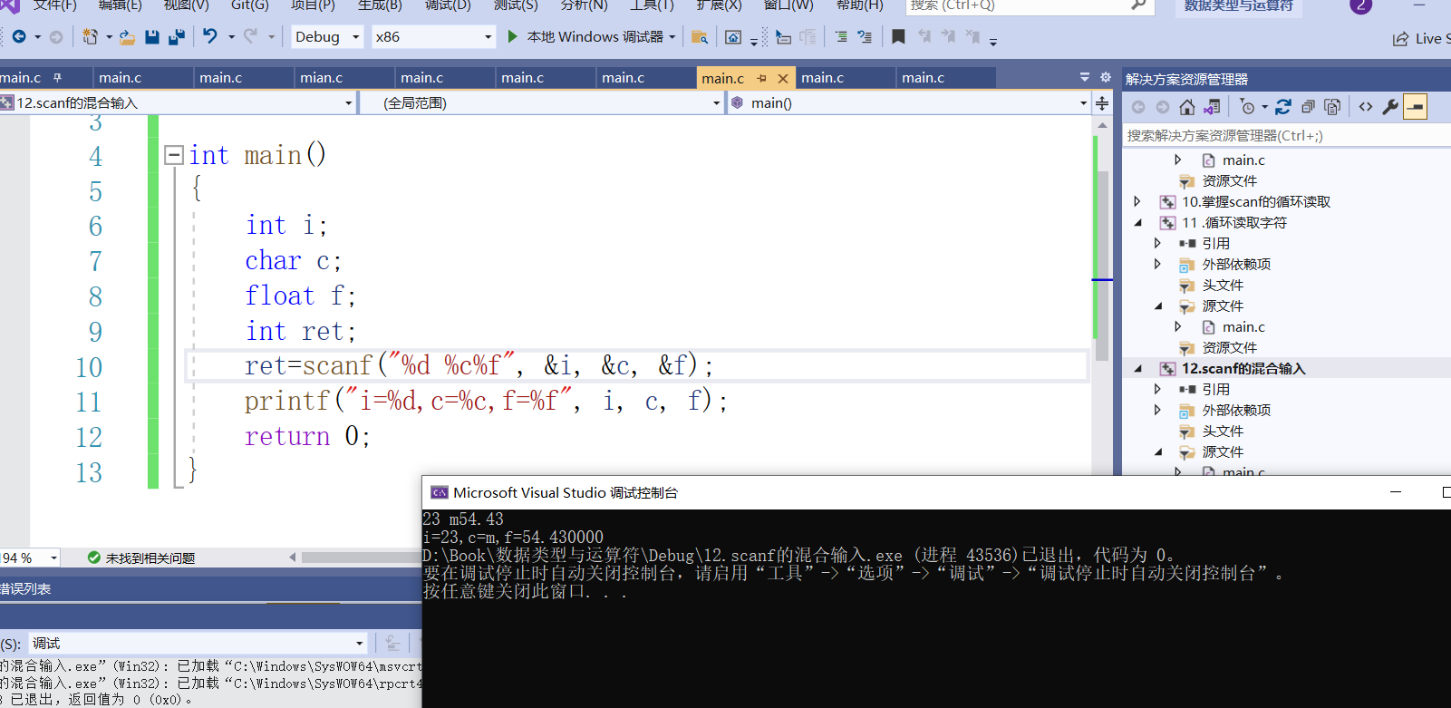Open the 调试(D) menu
The height and width of the screenshot is (708, 1451).
448,5
